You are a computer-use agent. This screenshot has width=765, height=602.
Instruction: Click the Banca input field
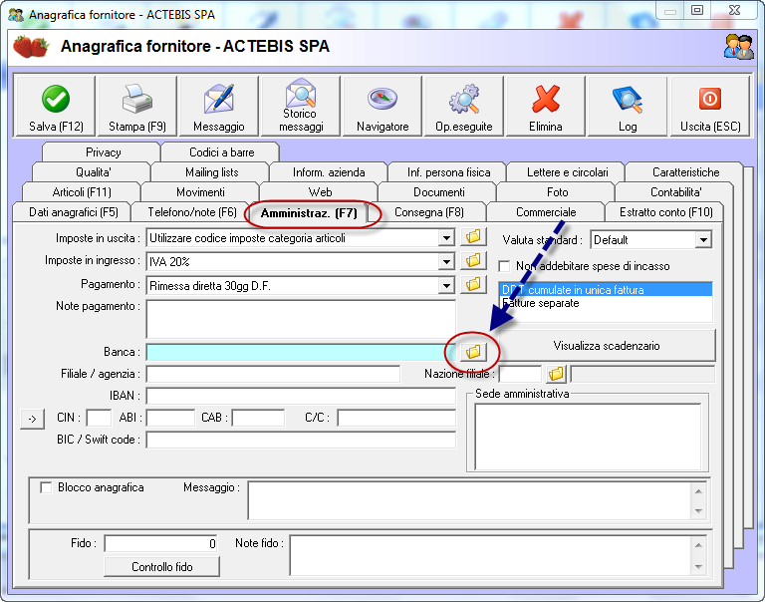301,352
